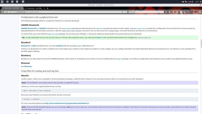Open the bookmarks library toolbar icon
The width and height of the screenshot is (202, 114).
pos(169,12)
